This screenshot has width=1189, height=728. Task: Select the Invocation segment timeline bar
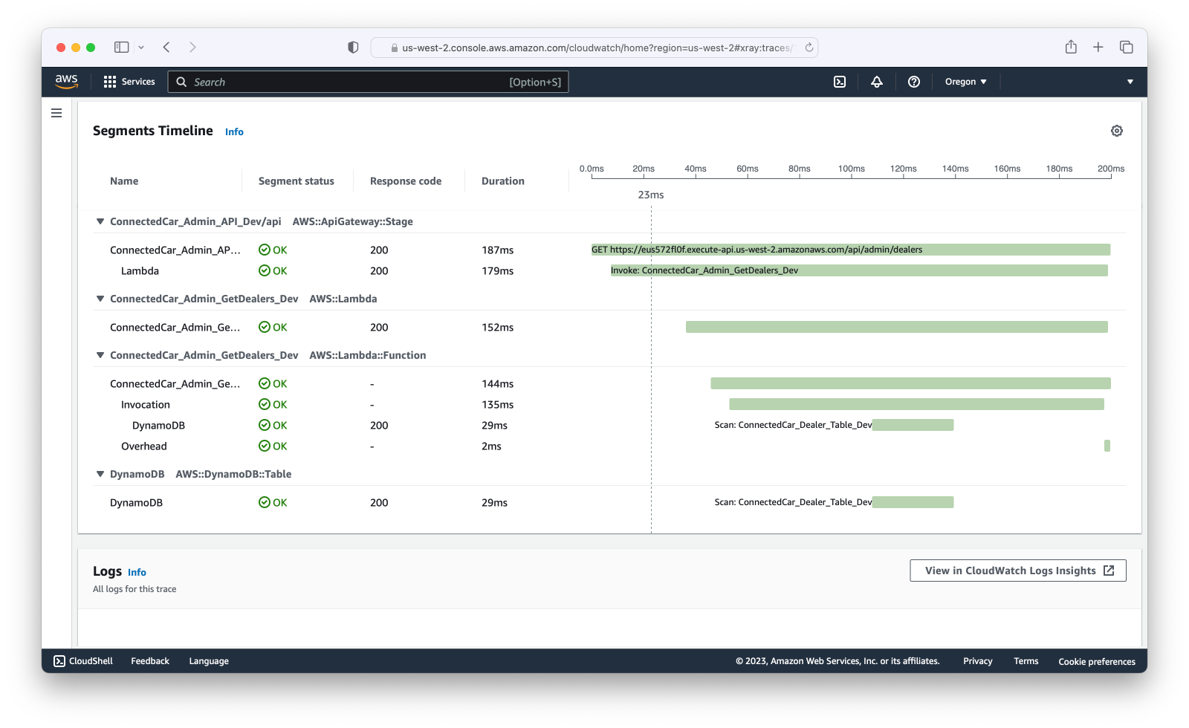click(x=916, y=404)
